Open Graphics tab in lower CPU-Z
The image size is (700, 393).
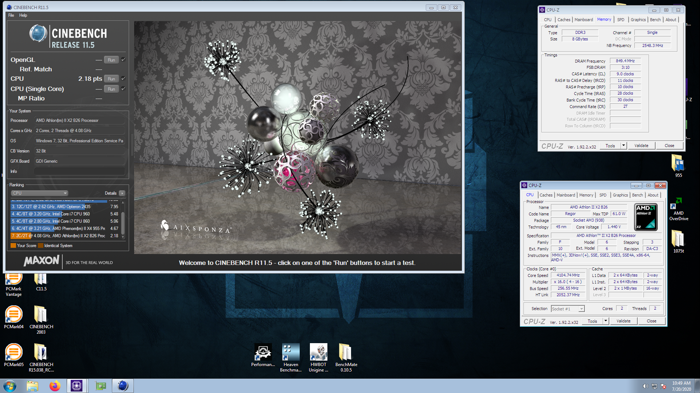(x=620, y=195)
